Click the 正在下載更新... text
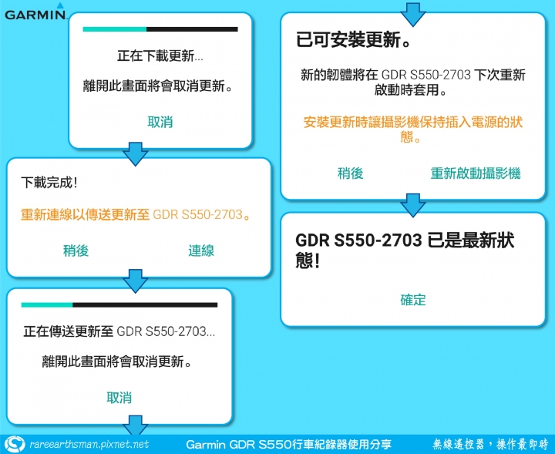This screenshot has height=454, width=555. tap(160, 56)
